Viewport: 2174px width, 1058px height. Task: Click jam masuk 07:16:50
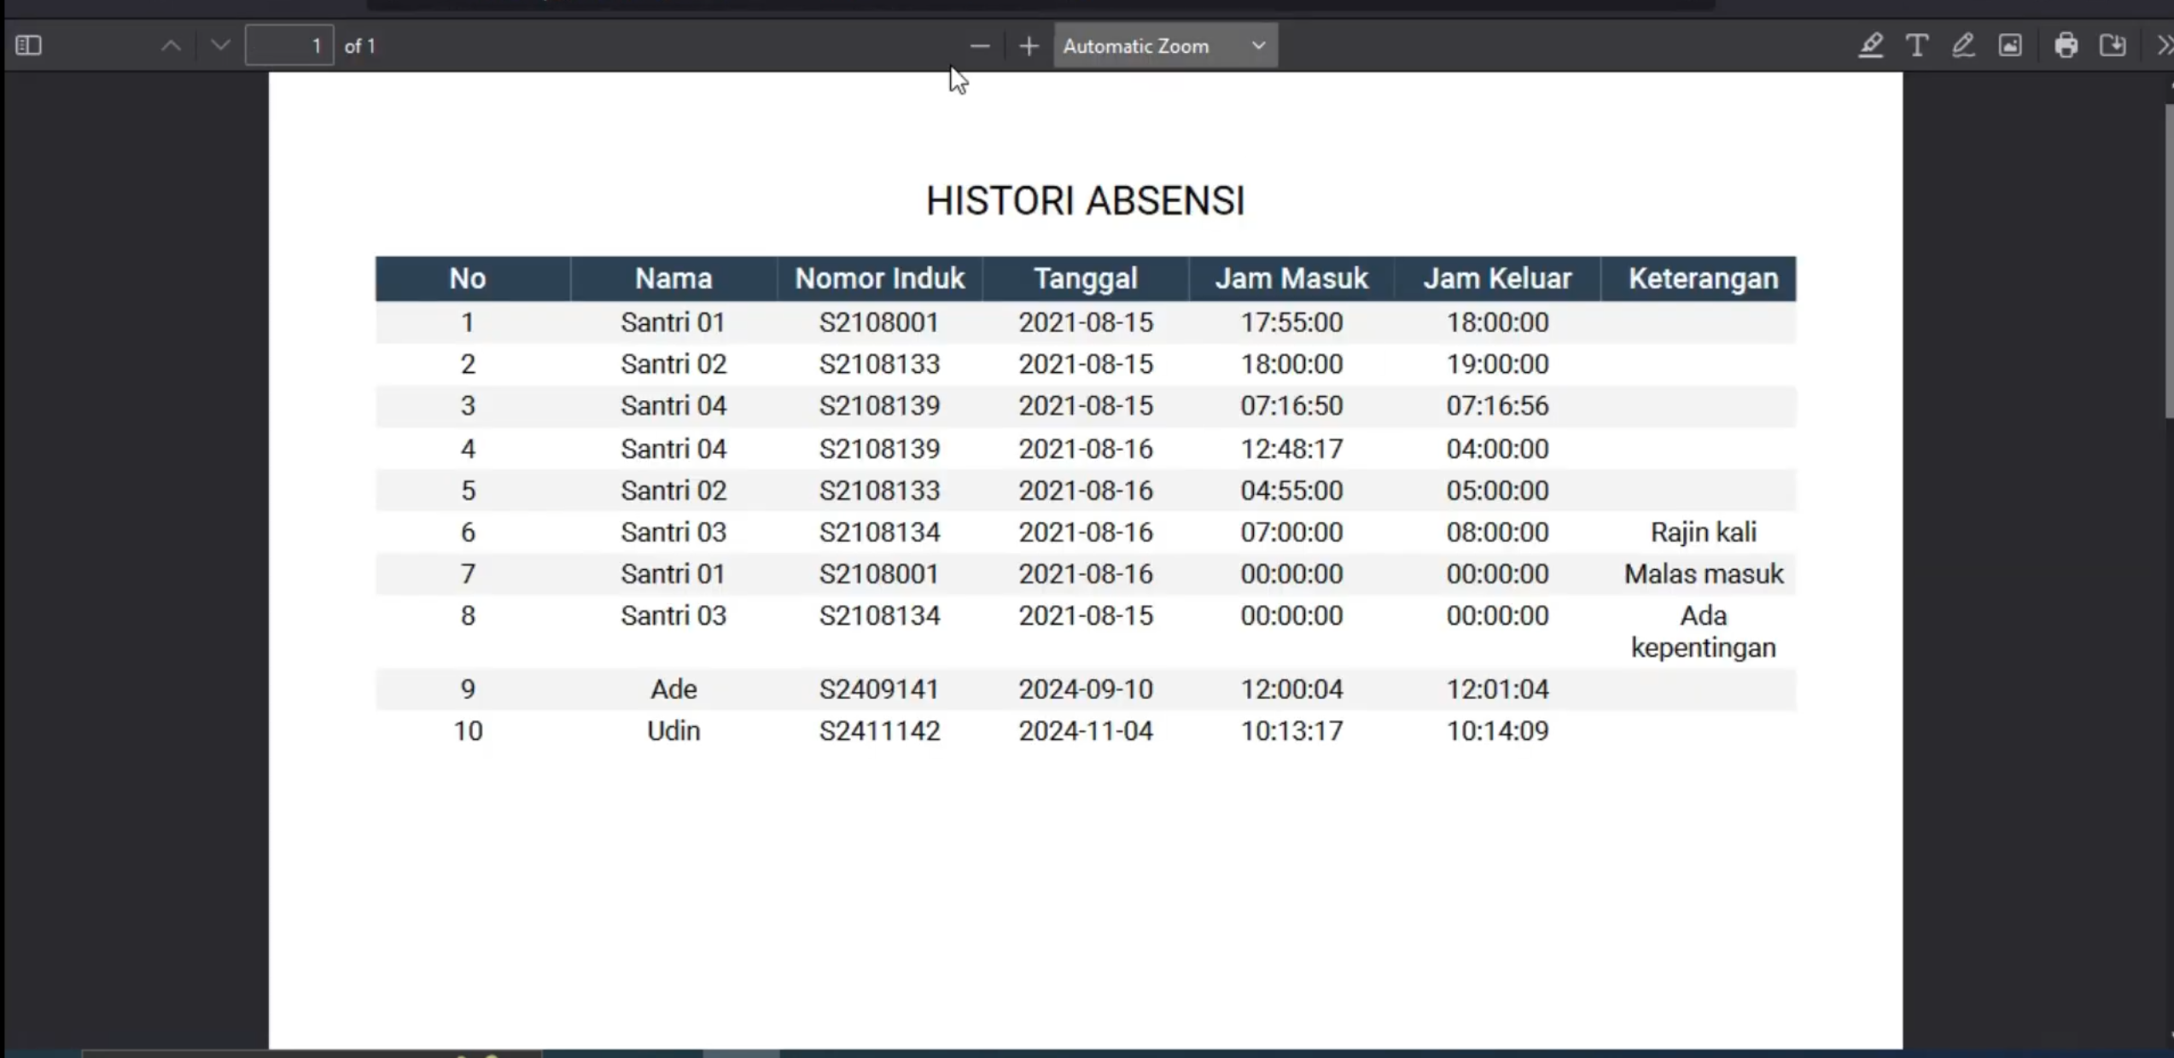1291,406
